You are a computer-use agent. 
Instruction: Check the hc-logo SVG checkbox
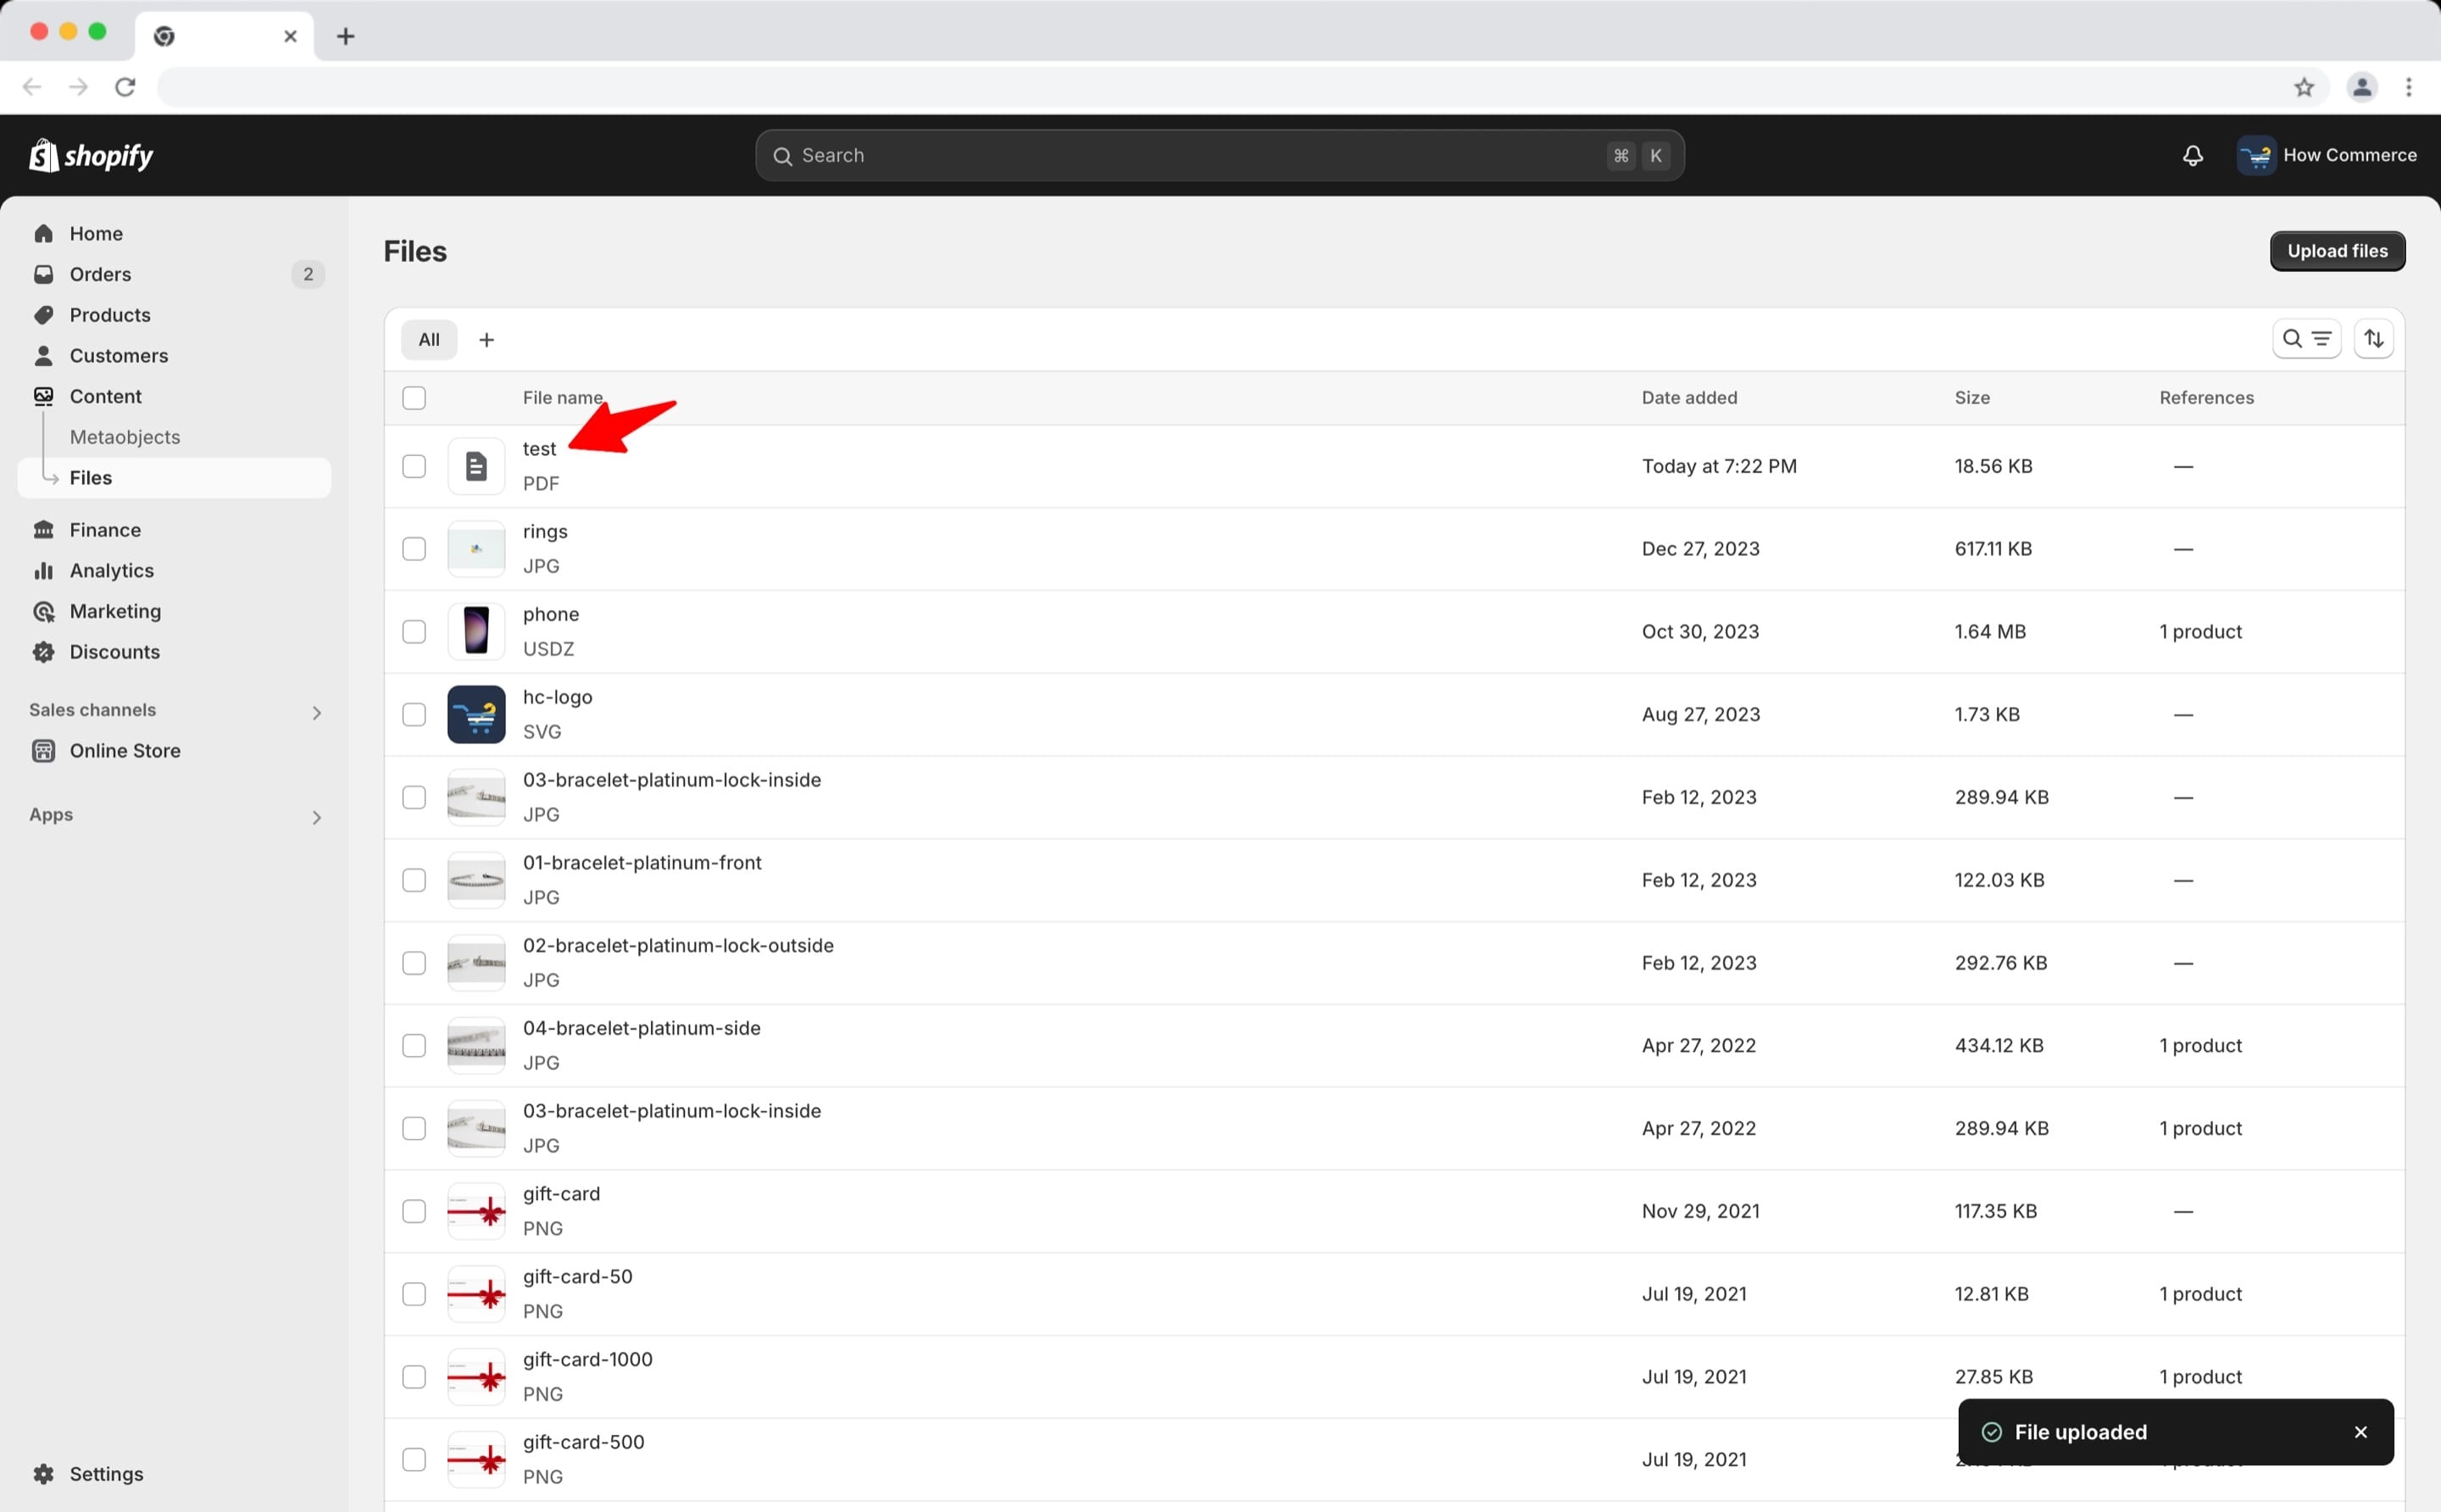(414, 715)
